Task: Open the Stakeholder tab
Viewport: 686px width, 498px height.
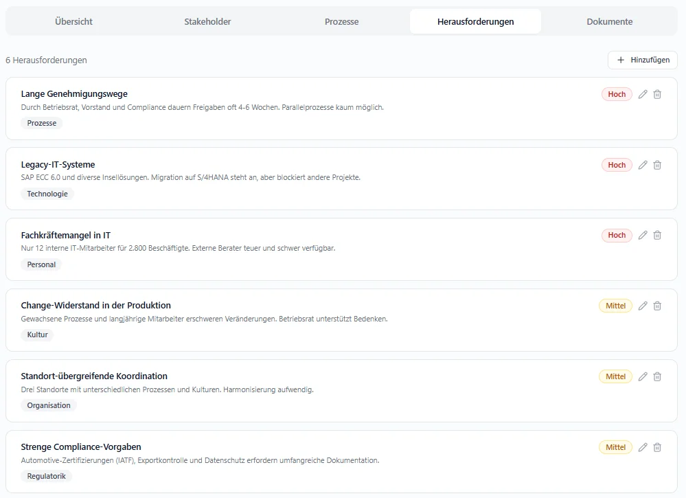Action: (207, 21)
